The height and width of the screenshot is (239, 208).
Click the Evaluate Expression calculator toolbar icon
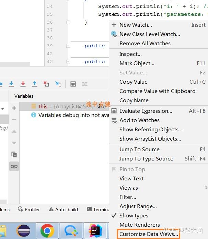pos(73,84)
